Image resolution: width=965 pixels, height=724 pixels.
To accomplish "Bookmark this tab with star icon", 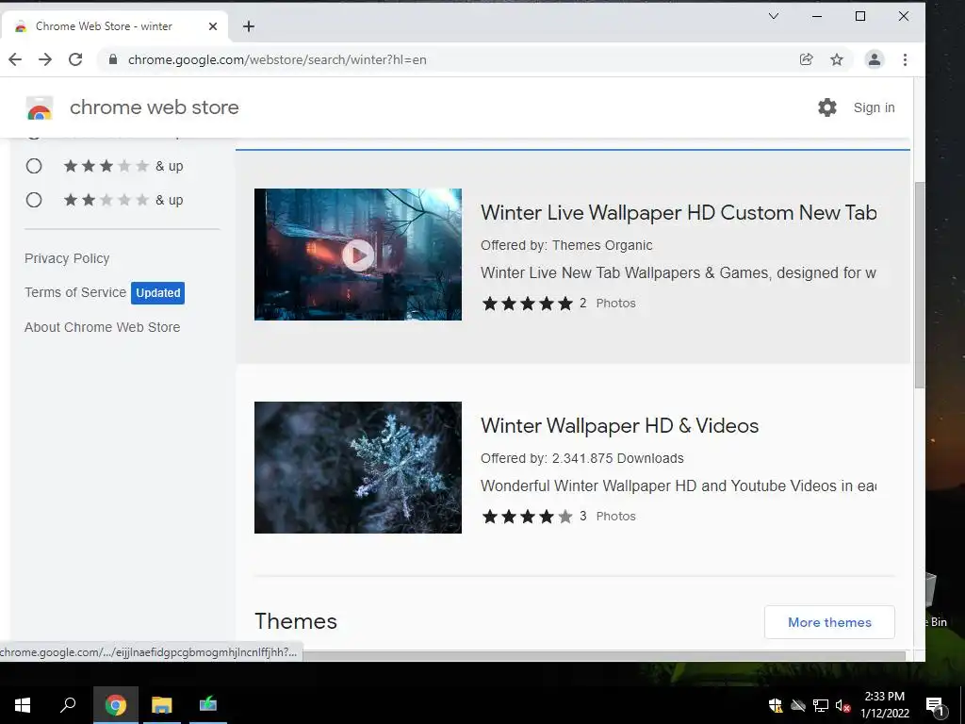I will pyautogui.click(x=837, y=59).
